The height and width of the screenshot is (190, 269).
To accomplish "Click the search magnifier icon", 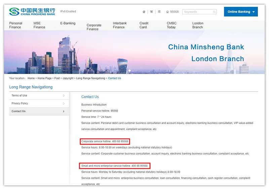I will [x=214, y=12].
